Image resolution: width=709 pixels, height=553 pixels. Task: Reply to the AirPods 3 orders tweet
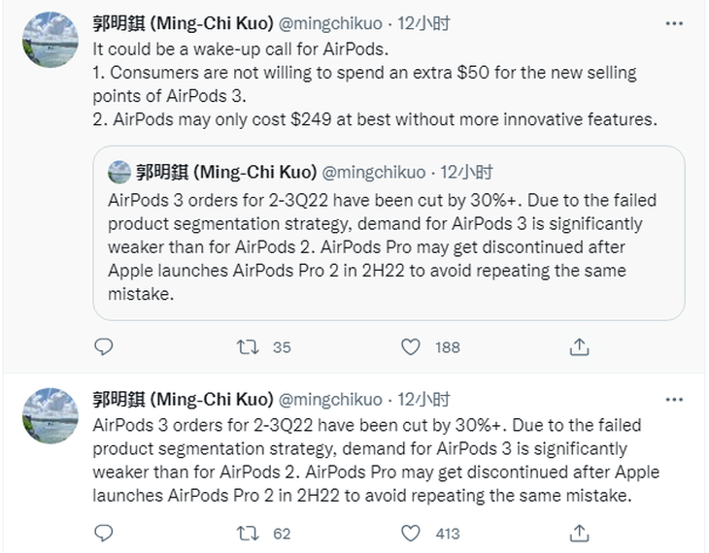pyautogui.click(x=104, y=534)
